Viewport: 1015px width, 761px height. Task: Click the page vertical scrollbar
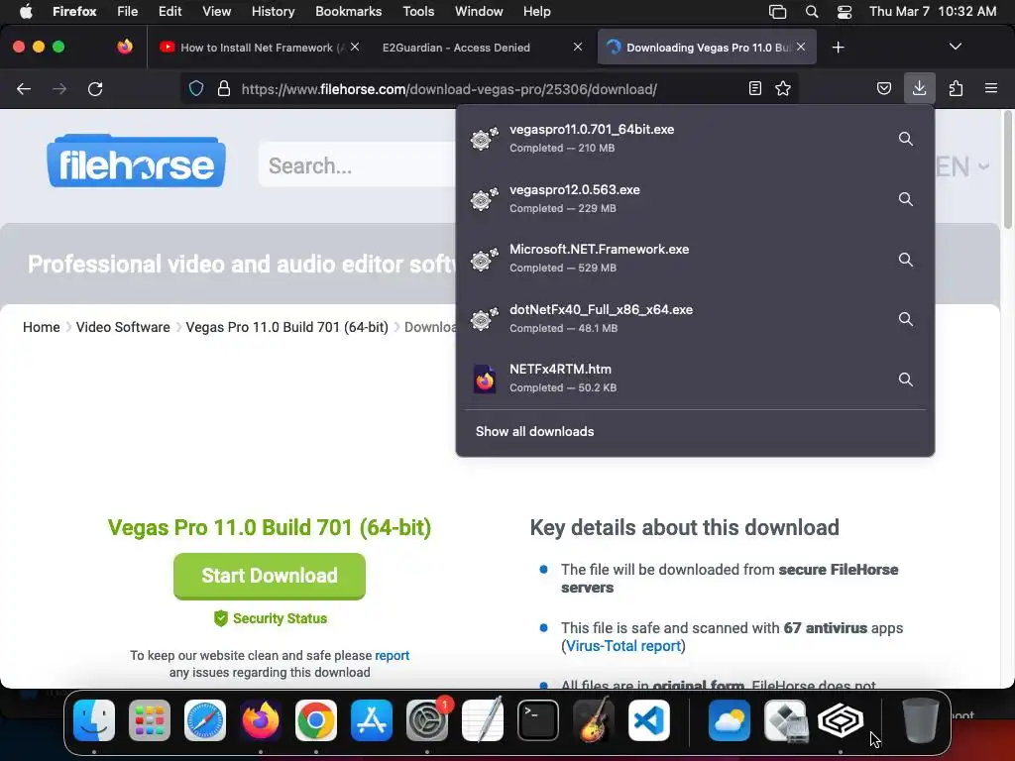pos(1007,169)
